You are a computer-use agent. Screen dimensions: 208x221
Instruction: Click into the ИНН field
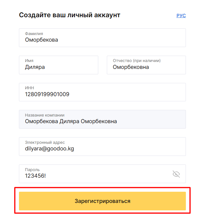point(102,92)
